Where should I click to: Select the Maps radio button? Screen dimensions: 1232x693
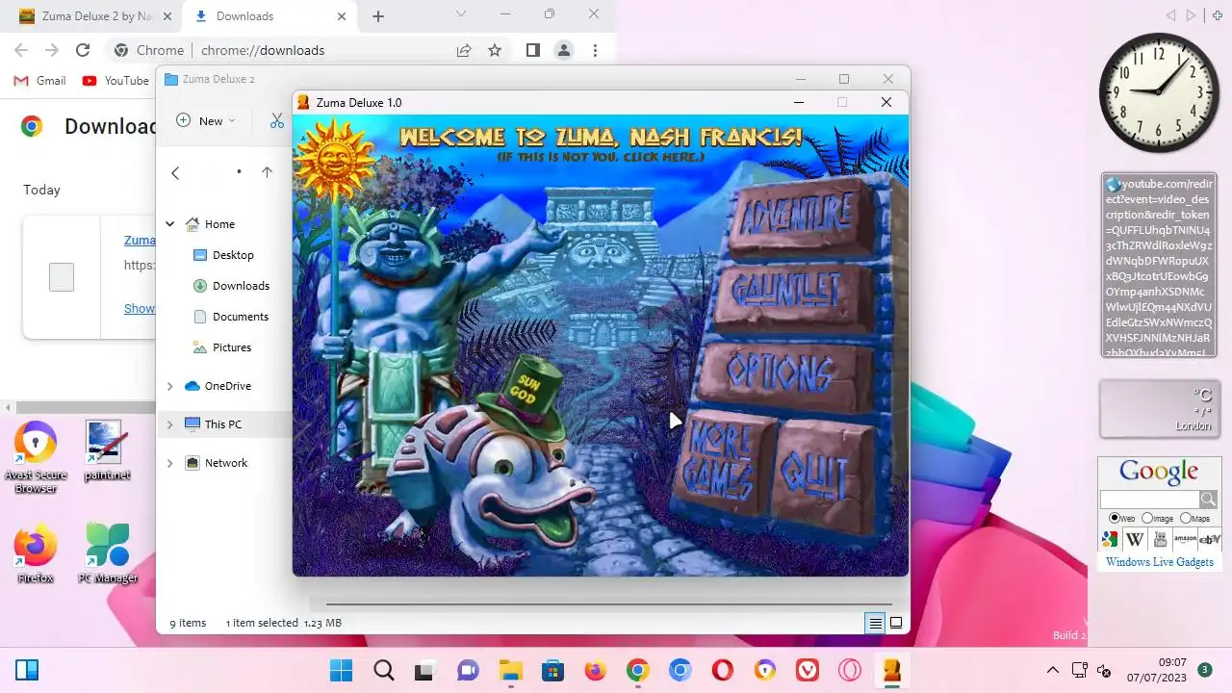pos(1186,518)
